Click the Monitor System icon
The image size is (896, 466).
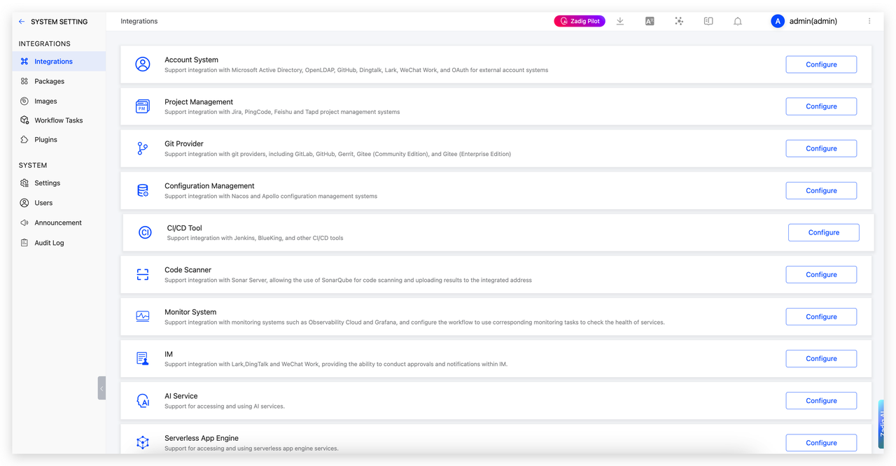tap(143, 316)
